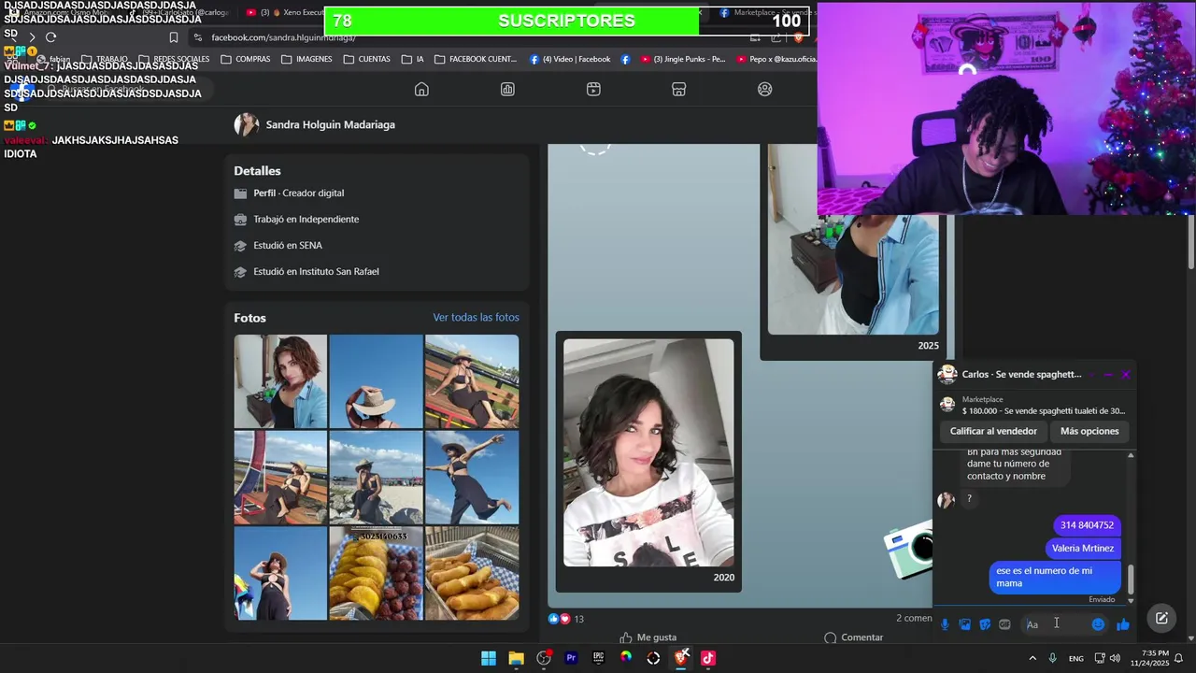
Task: Open the CUENTAS bookmarks folder
Action: point(366,59)
